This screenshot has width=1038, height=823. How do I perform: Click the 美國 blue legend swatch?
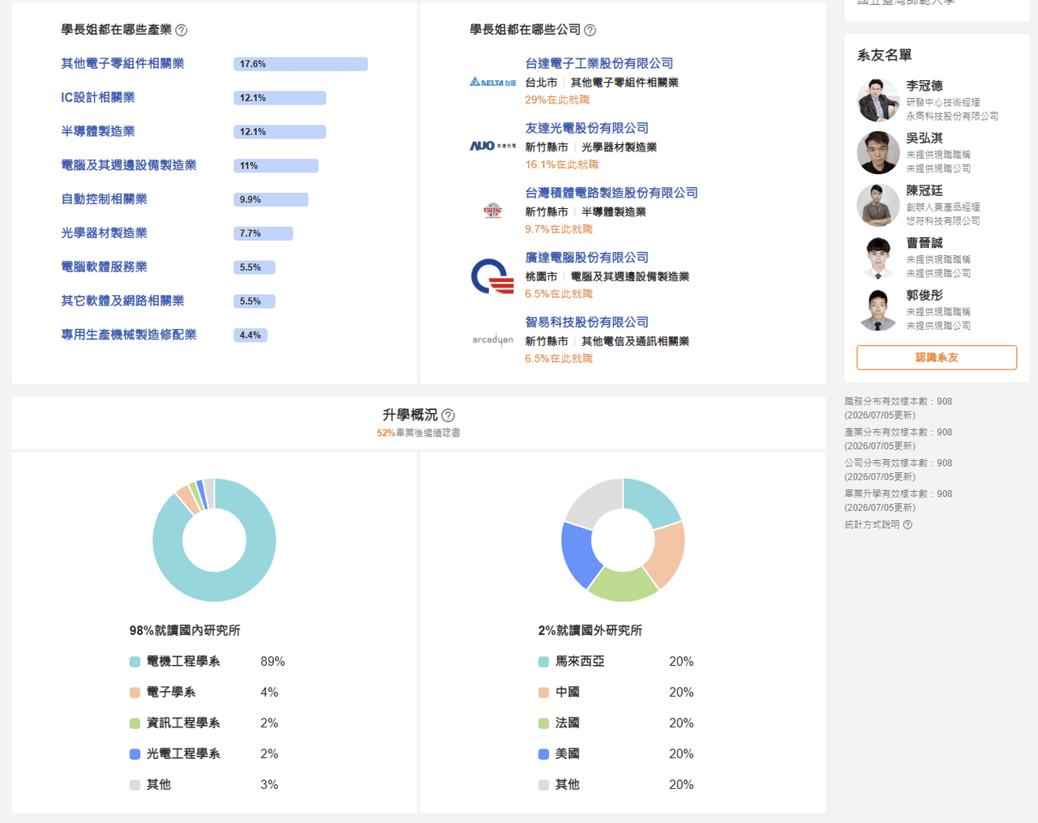click(x=544, y=754)
